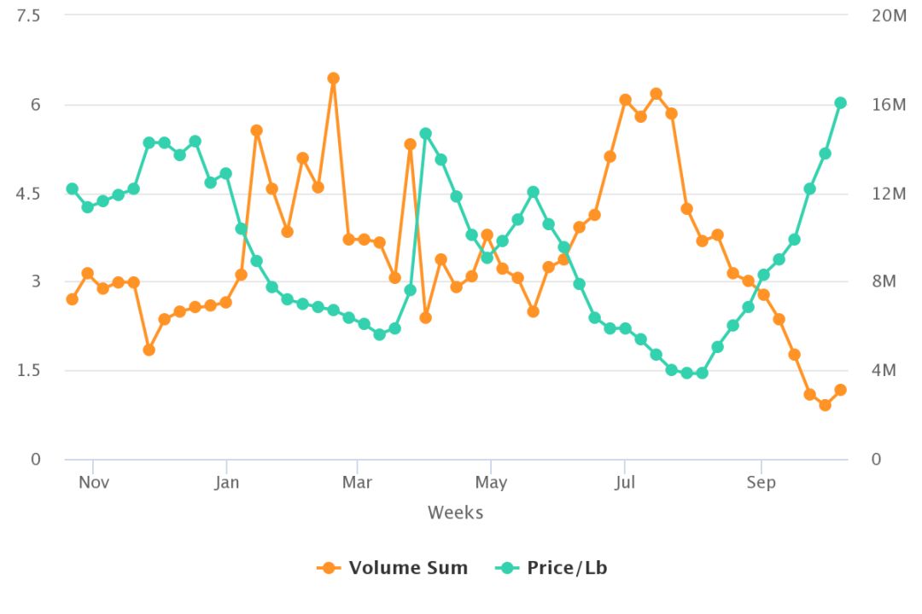
Task: Select the last teal Price/Lb data point
Action: (840, 103)
